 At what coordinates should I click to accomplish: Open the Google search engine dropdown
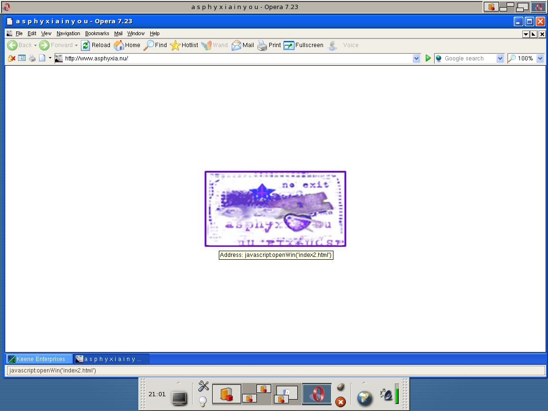pos(500,59)
